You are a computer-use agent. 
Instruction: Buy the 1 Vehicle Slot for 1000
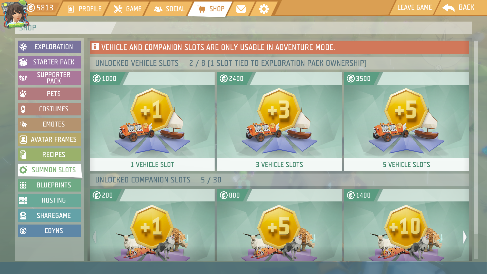coord(152,122)
